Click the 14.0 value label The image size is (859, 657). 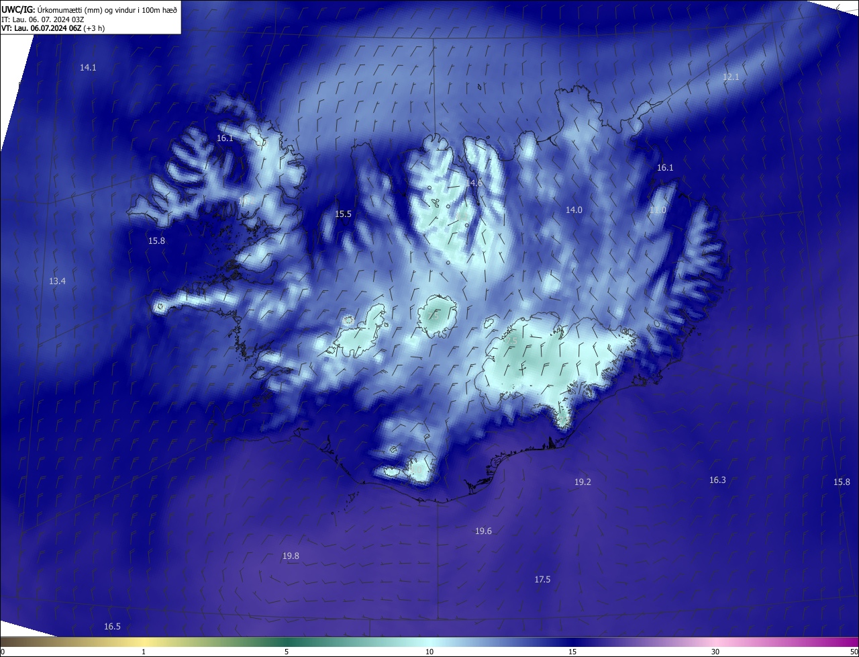tap(574, 210)
